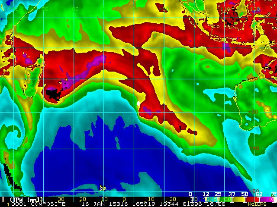Pick the magenta segment of the color scale
The height and width of the screenshot is (207, 277).
(266, 199)
